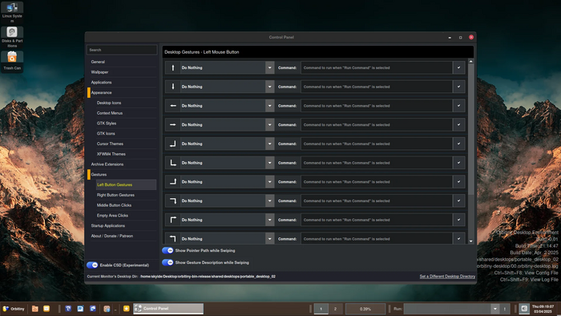
Task: Click the Trash Can desktop icon
Action: click(x=12, y=61)
